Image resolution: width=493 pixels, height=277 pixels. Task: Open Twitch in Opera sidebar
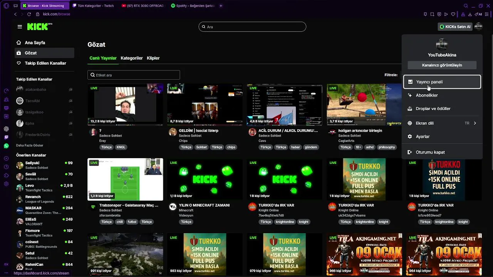tap(6, 137)
